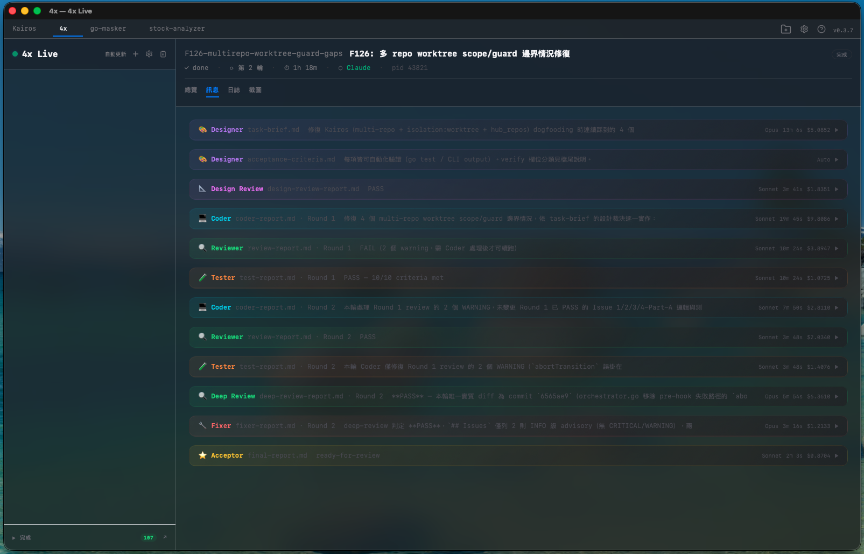Click $9.8086 cost on Coder Round 1 row

click(x=818, y=219)
